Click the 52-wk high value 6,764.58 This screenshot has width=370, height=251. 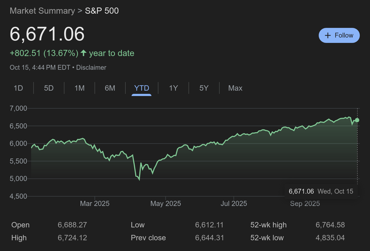pyautogui.click(x=330, y=225)
